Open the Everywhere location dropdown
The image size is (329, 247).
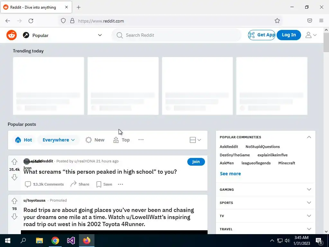point(58,140)
